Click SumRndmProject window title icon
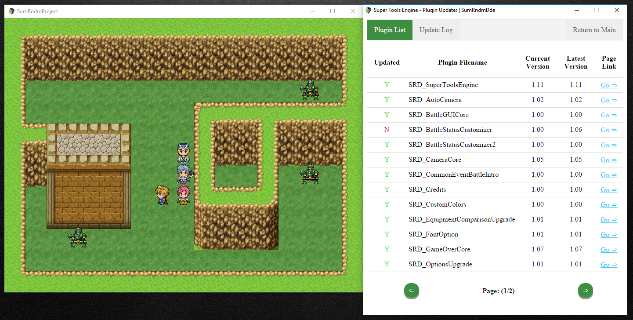This screenshot has width=633, height=320. pyautogui.click(x=11, y=11)
